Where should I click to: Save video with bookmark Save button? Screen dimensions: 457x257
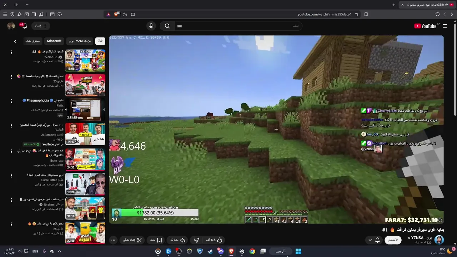pos(156,240)
